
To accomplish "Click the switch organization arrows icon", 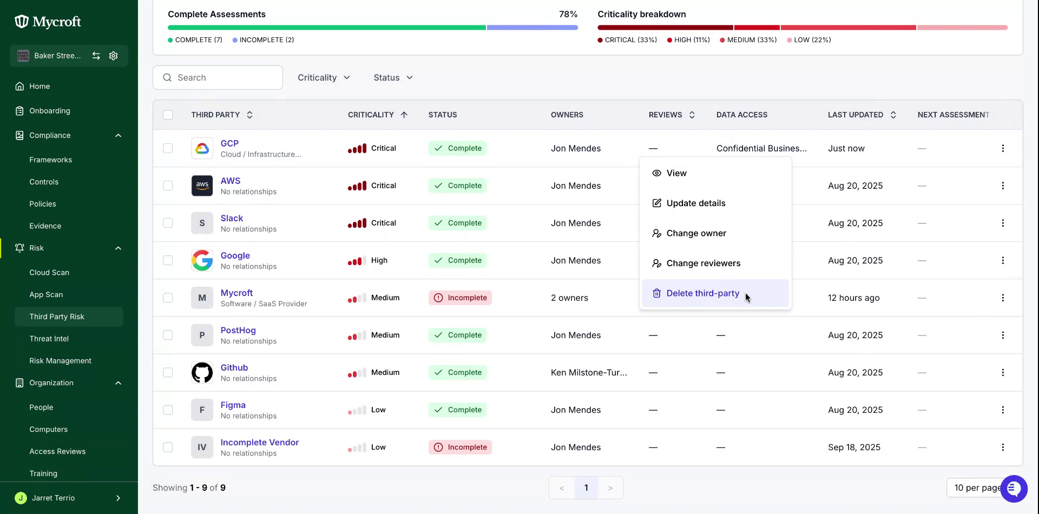I will 96,56.
